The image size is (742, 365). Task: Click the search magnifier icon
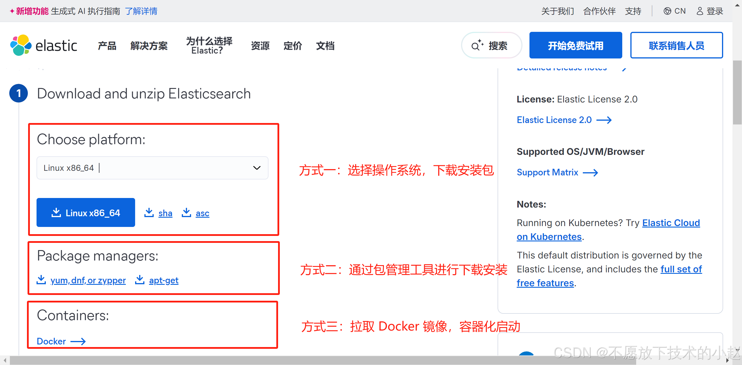click(x=476, y=46)
